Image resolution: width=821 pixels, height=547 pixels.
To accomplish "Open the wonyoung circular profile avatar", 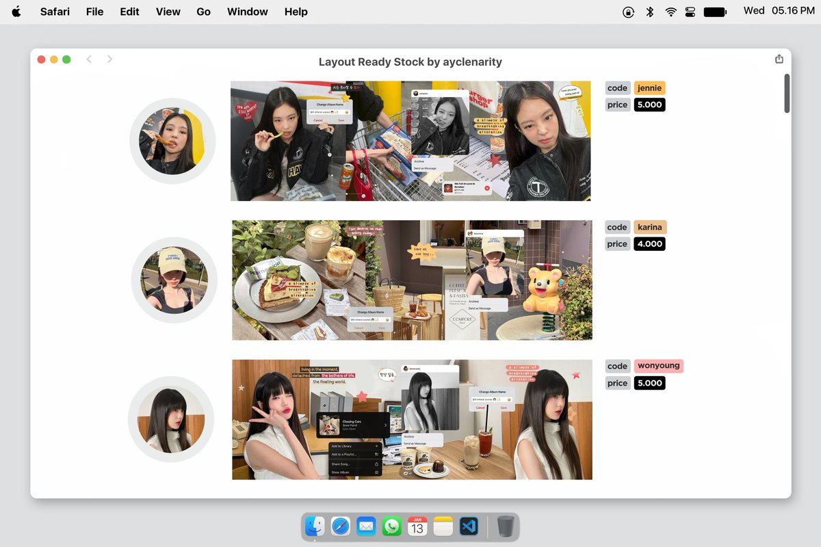I will [171, 419].
